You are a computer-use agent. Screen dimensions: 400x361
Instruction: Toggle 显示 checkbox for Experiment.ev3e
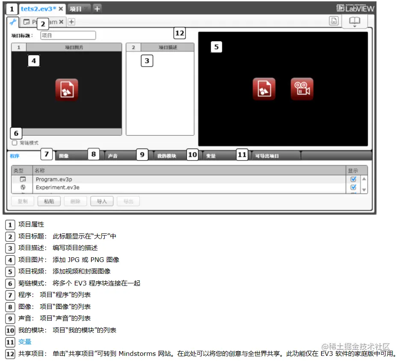(x=353, y=187)
